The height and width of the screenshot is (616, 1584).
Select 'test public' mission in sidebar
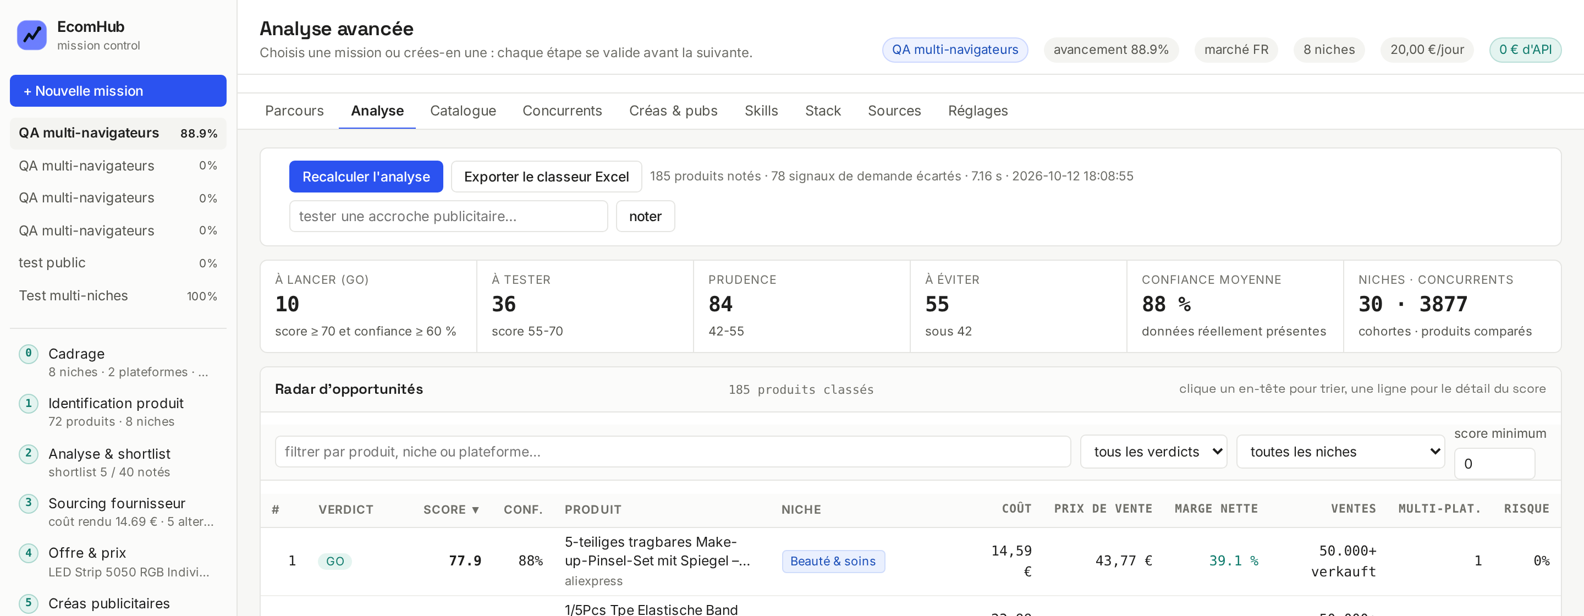(x=118, y=263)
